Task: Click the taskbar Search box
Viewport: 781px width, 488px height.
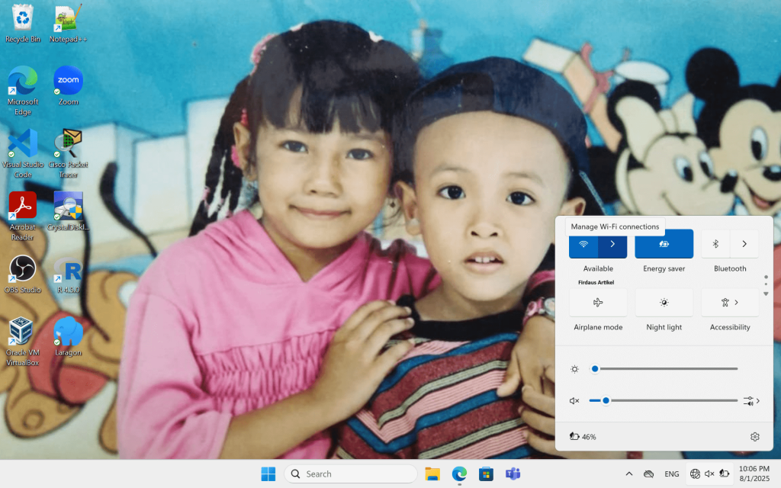Action: coord(350,474)
